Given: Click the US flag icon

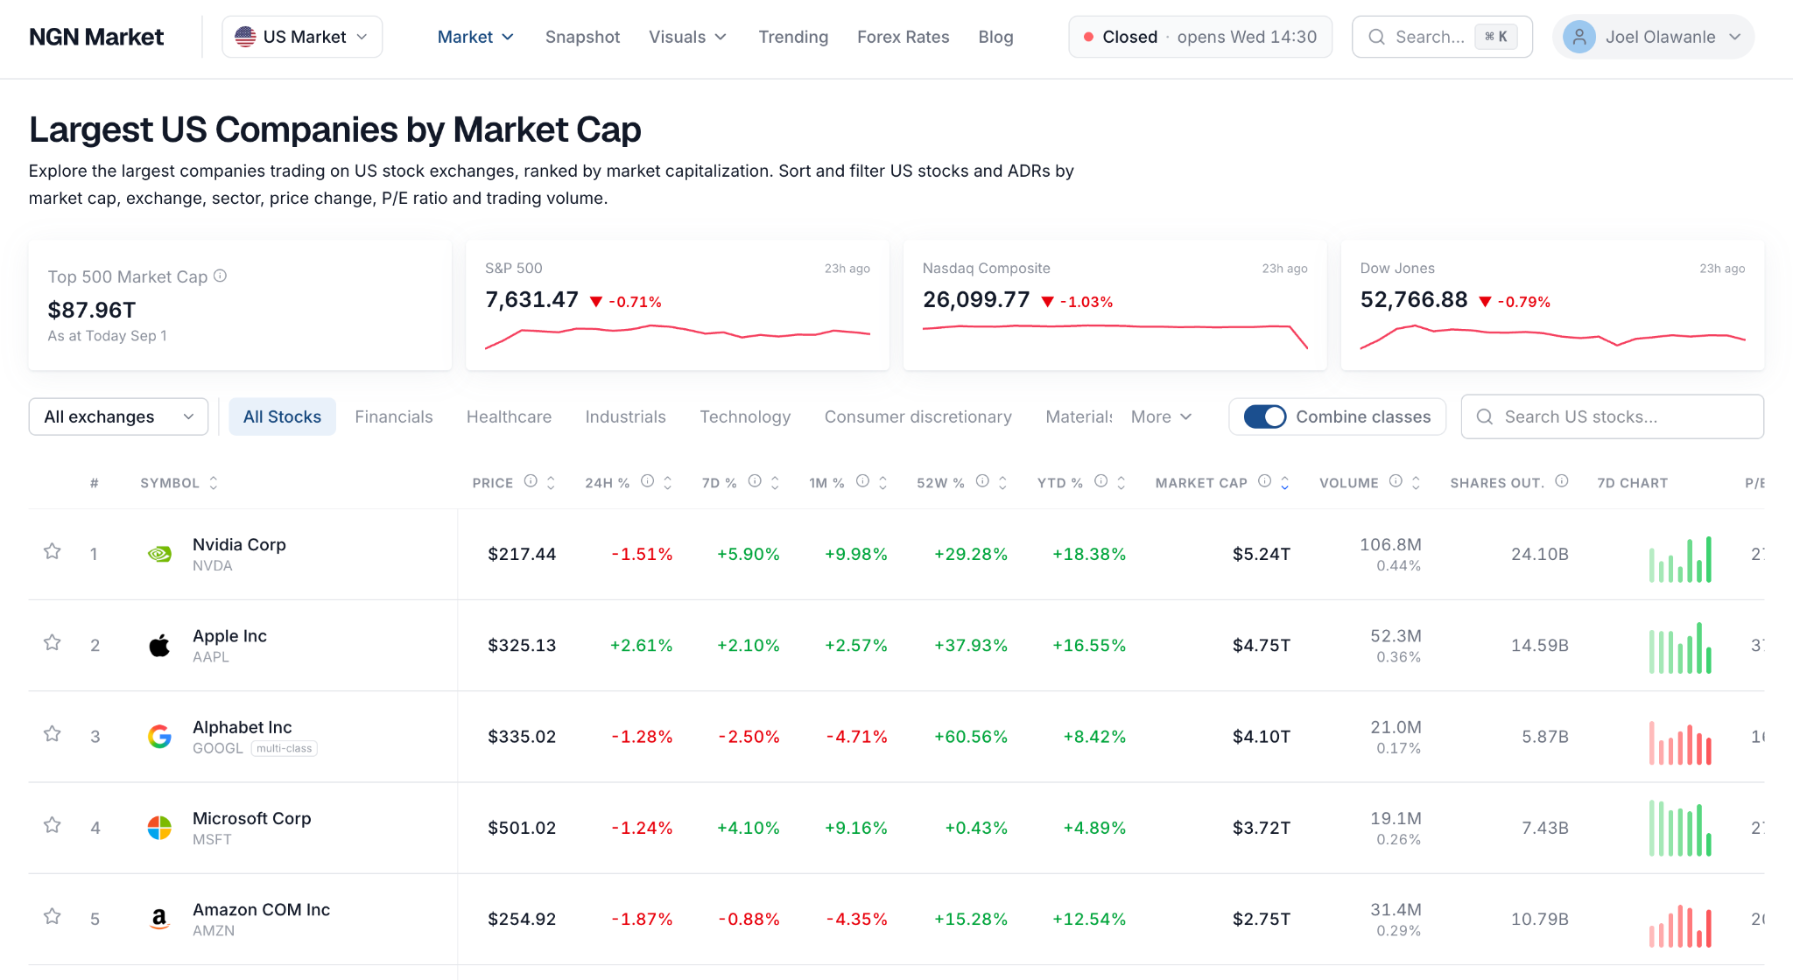Looking at the screenshot, I should click(x=246, y=37).
